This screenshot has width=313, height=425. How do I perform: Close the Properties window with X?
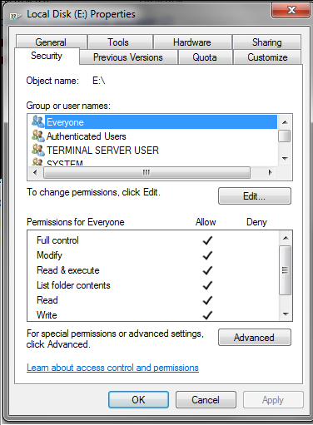(291, 10)
